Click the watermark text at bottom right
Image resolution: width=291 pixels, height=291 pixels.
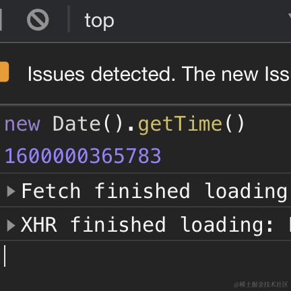(x=261, y=285)
